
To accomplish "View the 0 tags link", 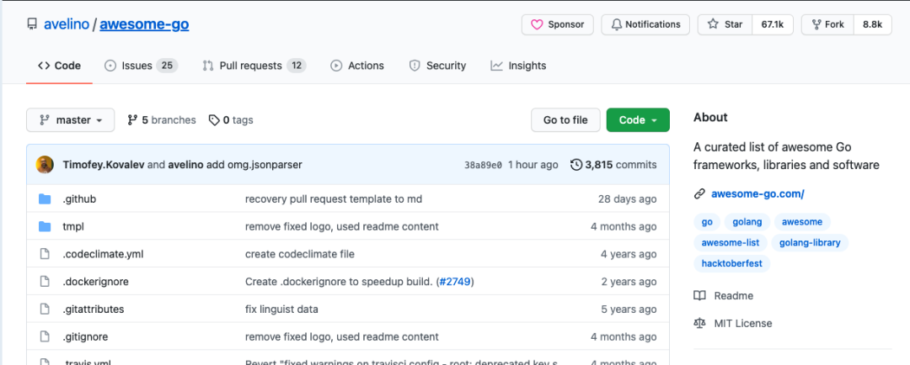I will [231, 120].
